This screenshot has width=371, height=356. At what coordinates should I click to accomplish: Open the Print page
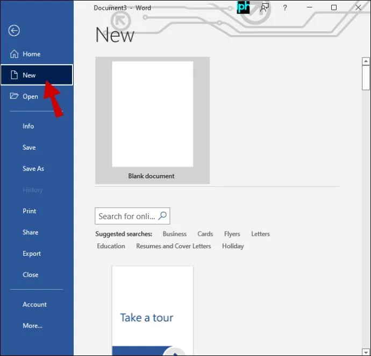(x=30, y=211)
